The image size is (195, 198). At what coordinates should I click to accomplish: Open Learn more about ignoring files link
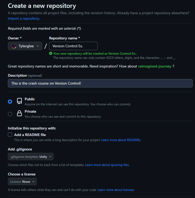[107, 165]
